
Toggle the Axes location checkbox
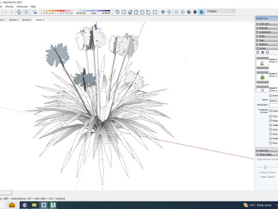coord(270,143)
